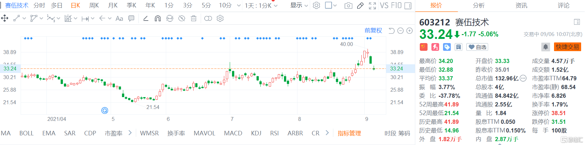Zoom in chart with plus icon
Image resolution: width=585 pixels, height=145 pixels.
[x=409, y=31]
